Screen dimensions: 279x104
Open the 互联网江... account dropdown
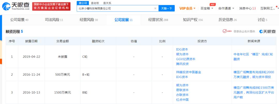[x=269, y=8]
